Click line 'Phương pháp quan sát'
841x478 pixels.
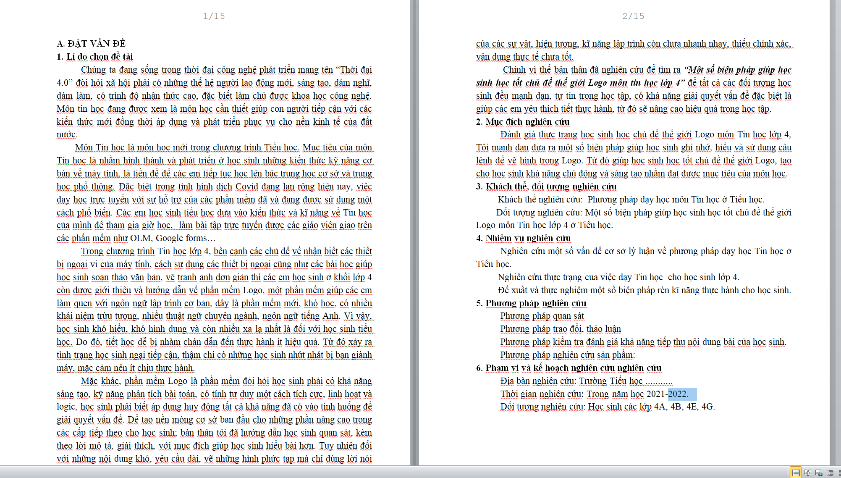click(x=542, y=316)
